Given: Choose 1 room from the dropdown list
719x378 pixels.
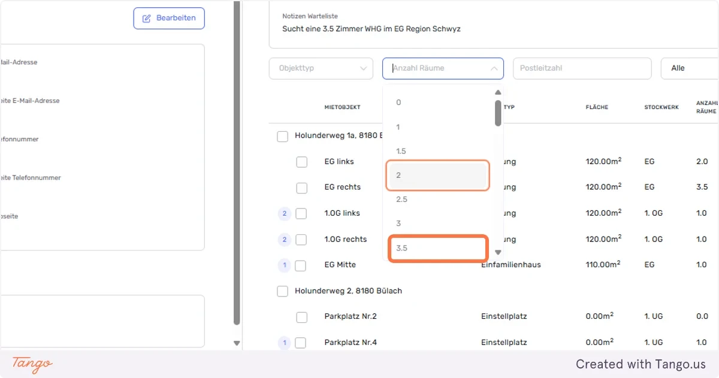Looking at the screenshot, I should coord(439,127).
